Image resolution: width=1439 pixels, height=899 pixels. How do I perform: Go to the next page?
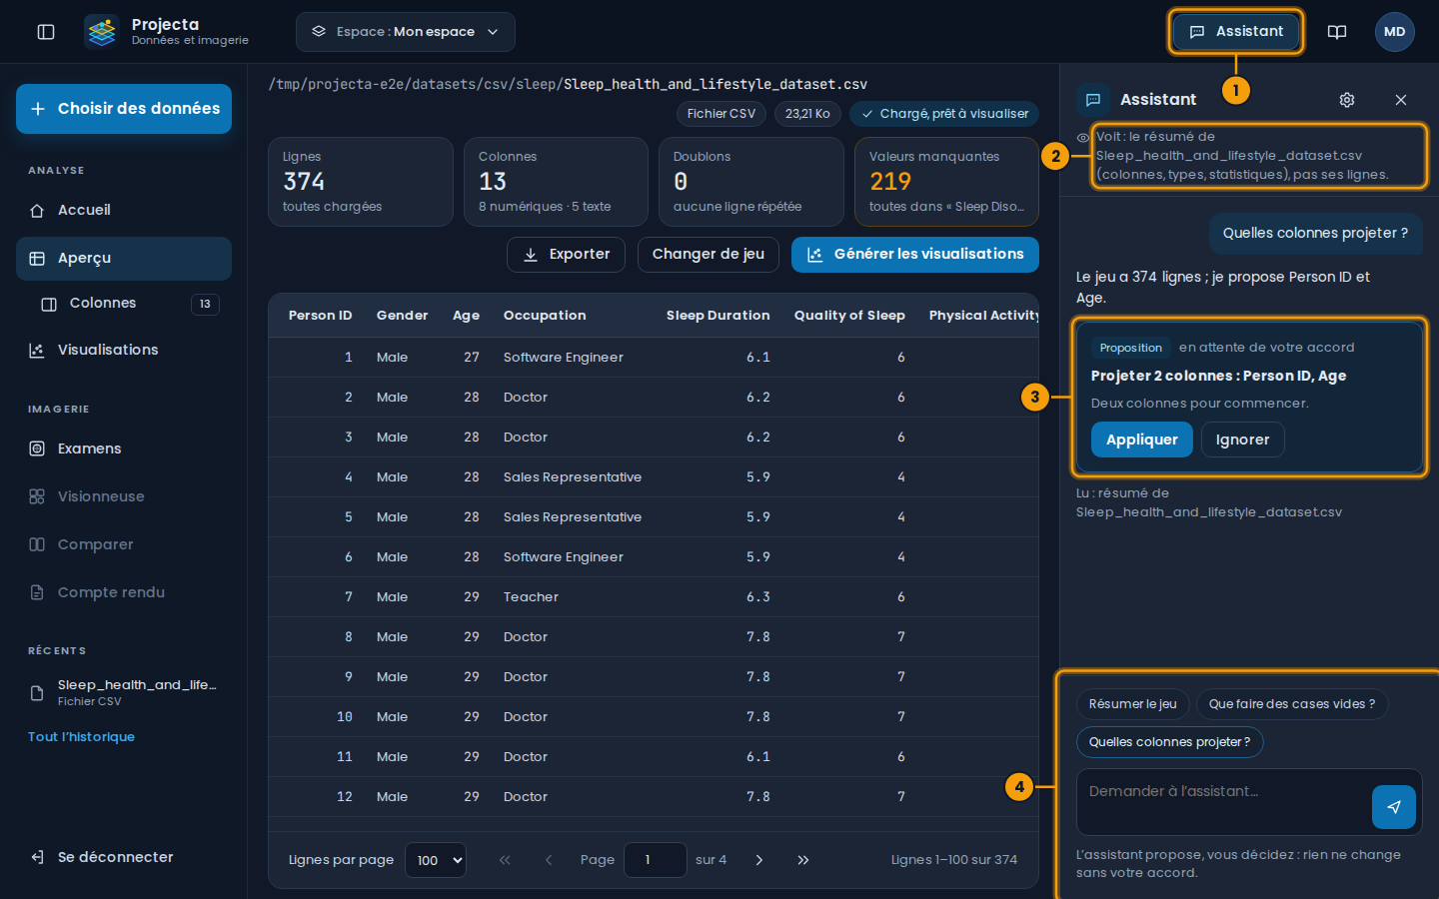(x=759, y=860)
